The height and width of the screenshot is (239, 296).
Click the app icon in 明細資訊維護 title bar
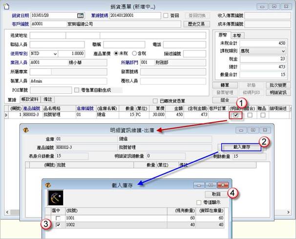(26, 130)
